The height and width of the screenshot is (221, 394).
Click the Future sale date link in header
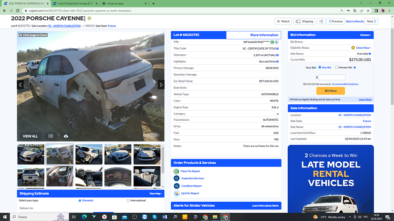(x=112, y=26)
